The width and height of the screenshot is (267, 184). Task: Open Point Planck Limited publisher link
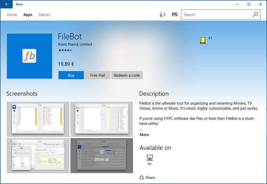75,44
